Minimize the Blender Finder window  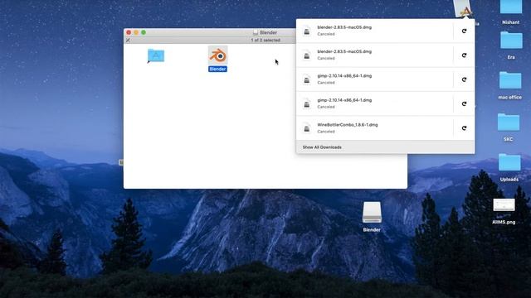point(136,32)
